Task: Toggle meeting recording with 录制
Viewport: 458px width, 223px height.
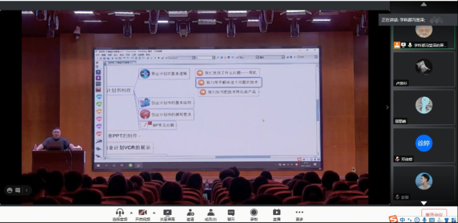Action: 254,212
